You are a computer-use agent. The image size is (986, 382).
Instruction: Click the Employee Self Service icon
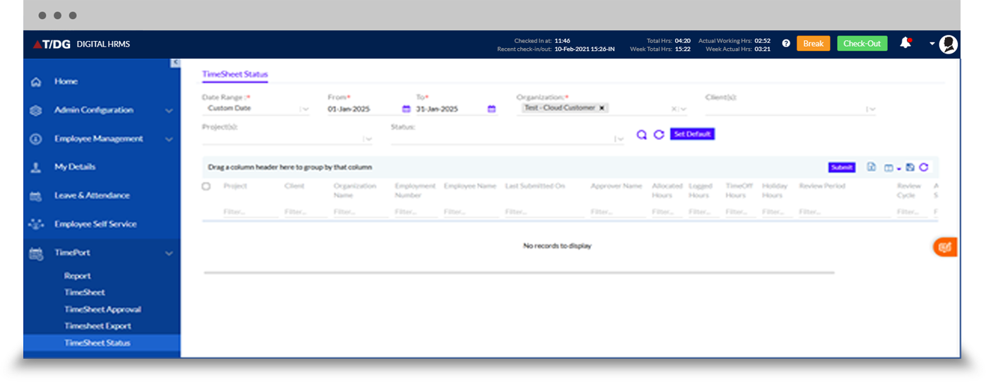coord(36,224)
